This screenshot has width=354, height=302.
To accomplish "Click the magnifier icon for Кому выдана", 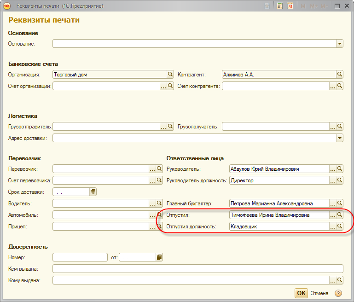I will pos(340,280).
